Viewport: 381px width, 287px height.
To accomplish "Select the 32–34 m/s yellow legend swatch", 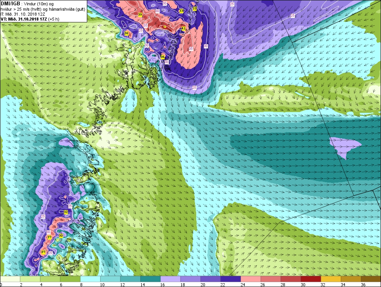I will pos(331,279).
